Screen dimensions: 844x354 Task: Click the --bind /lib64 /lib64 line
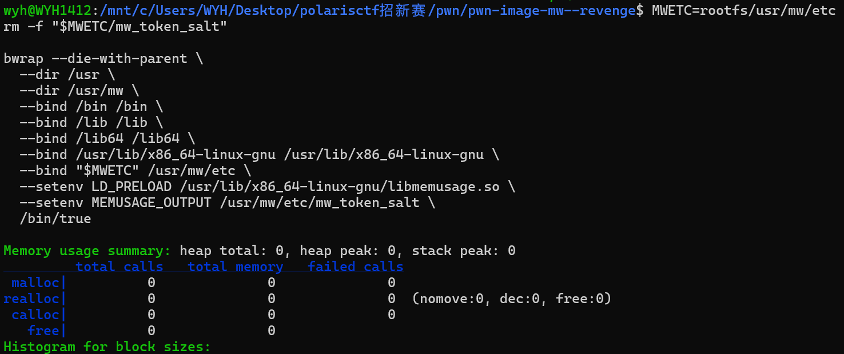point(107,138)
